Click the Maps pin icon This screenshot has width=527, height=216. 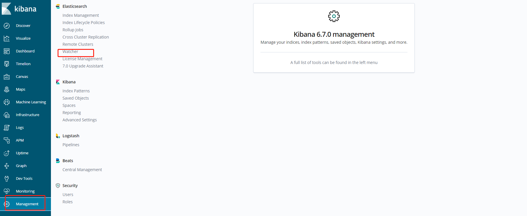point(7,89)
